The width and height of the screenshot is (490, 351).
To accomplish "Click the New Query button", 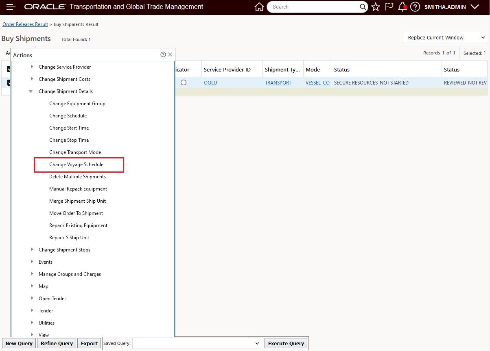I will pos(19,343).
